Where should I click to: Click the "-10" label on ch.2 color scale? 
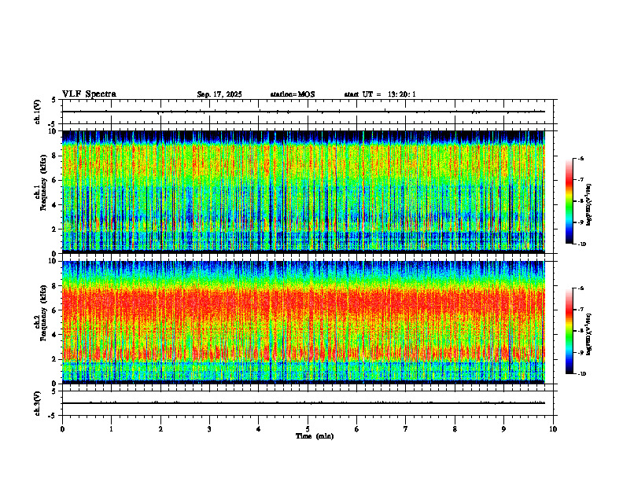(582, 373)
